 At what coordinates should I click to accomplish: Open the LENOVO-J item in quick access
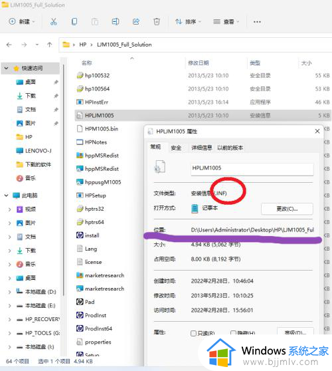click(x=34, y=151)
